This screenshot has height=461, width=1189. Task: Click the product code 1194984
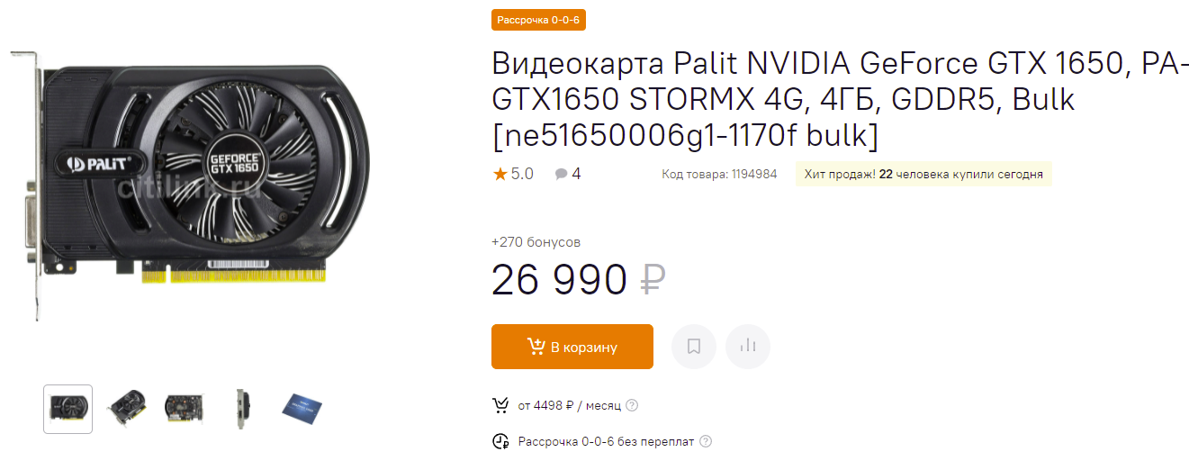click(x=719, y=174)
